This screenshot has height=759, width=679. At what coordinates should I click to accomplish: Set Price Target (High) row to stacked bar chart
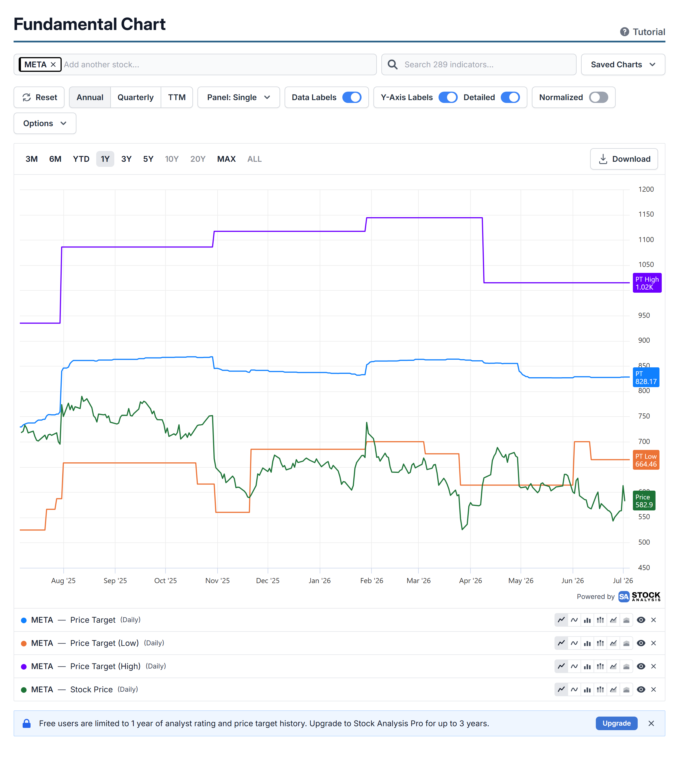pyautogui.click(x=600, y=666)
